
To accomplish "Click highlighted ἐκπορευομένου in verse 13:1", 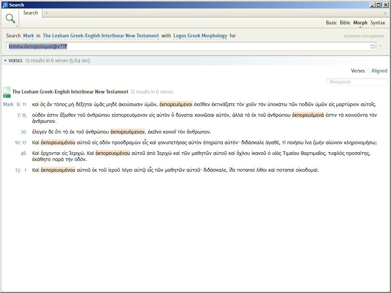I will coord(58,170).
